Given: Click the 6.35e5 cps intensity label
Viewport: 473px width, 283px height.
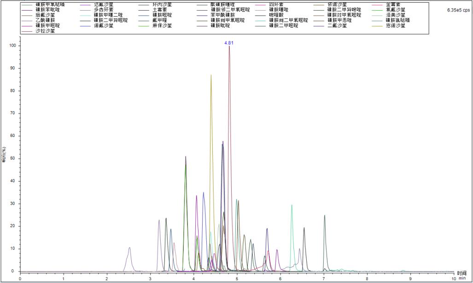Looking at the screenshot, I should [x=458, y=10].
